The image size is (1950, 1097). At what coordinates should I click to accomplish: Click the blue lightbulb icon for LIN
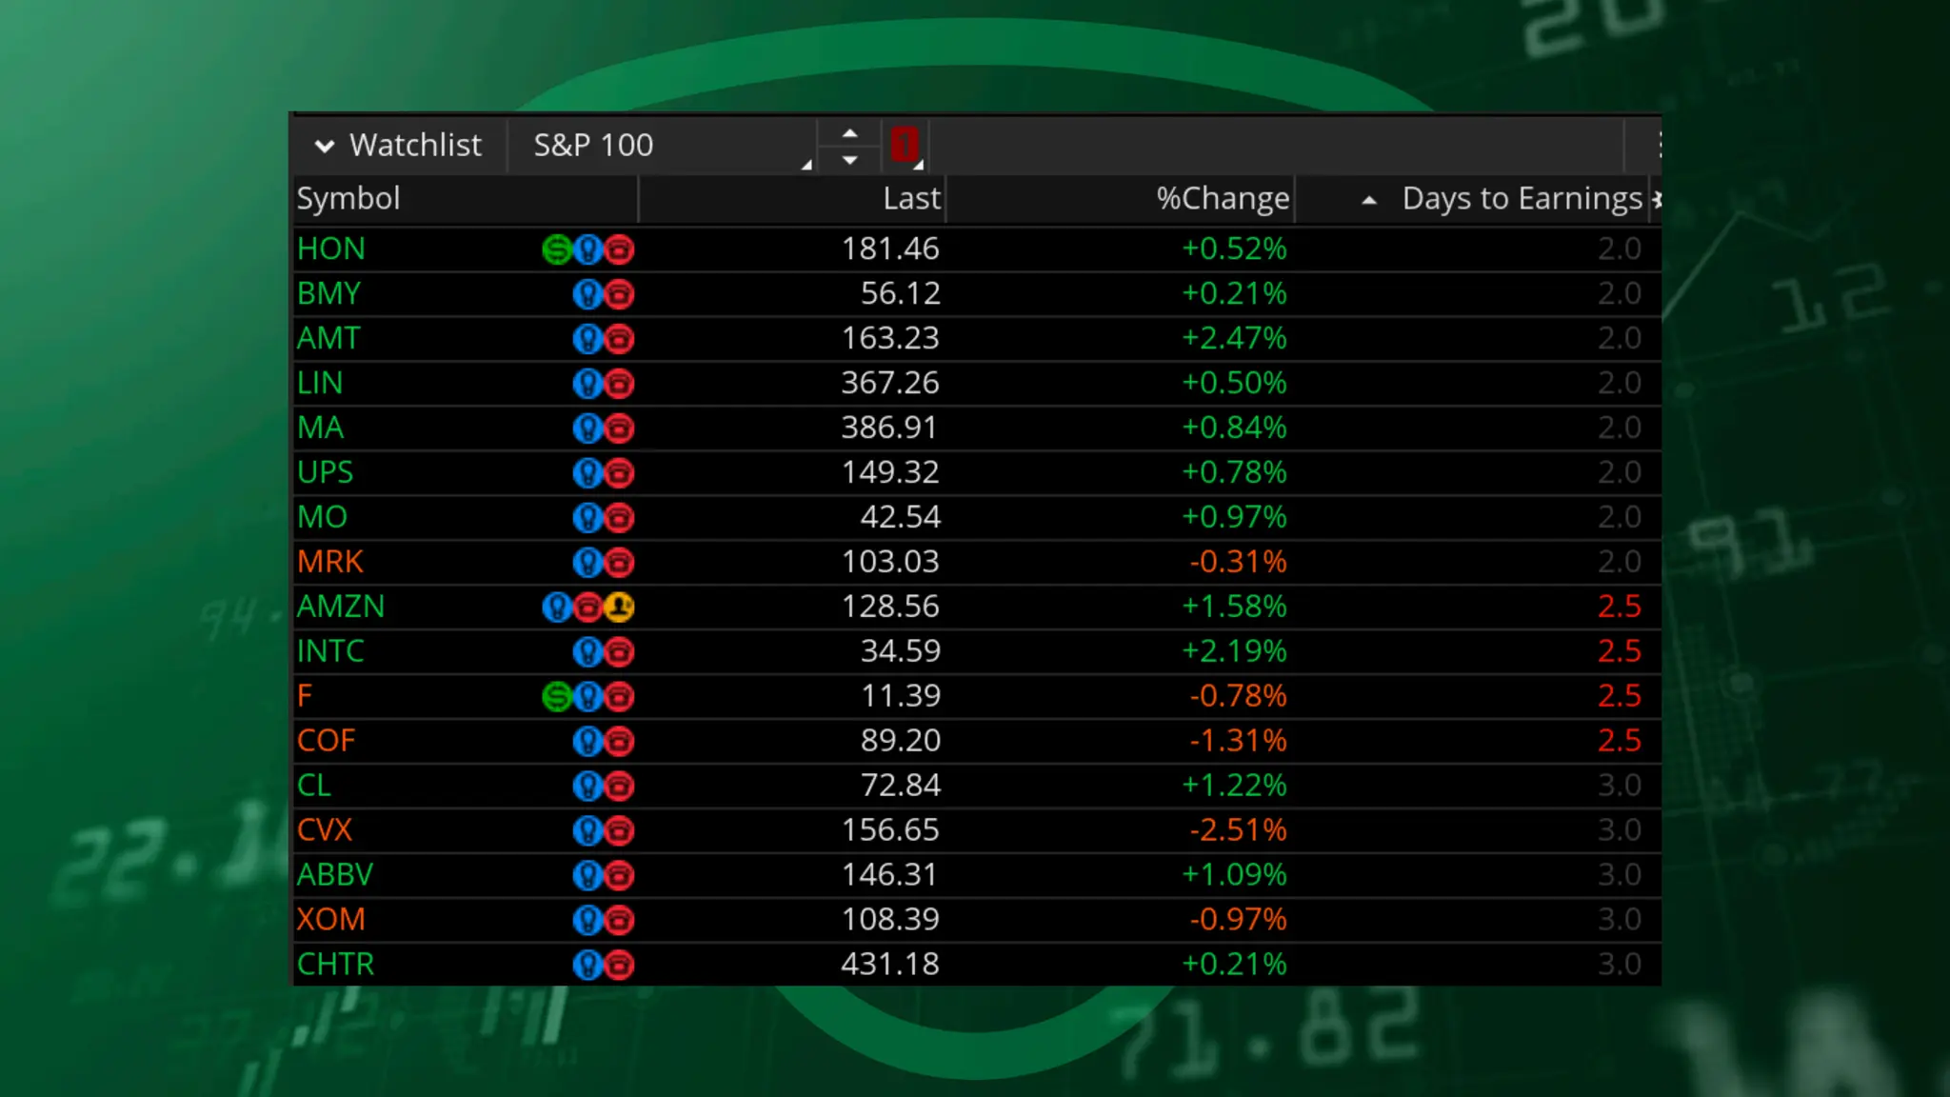tap(588, 384)
